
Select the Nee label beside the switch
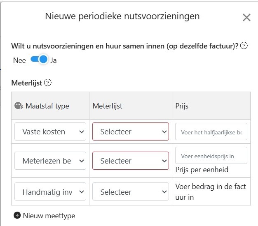coord(19,60)
